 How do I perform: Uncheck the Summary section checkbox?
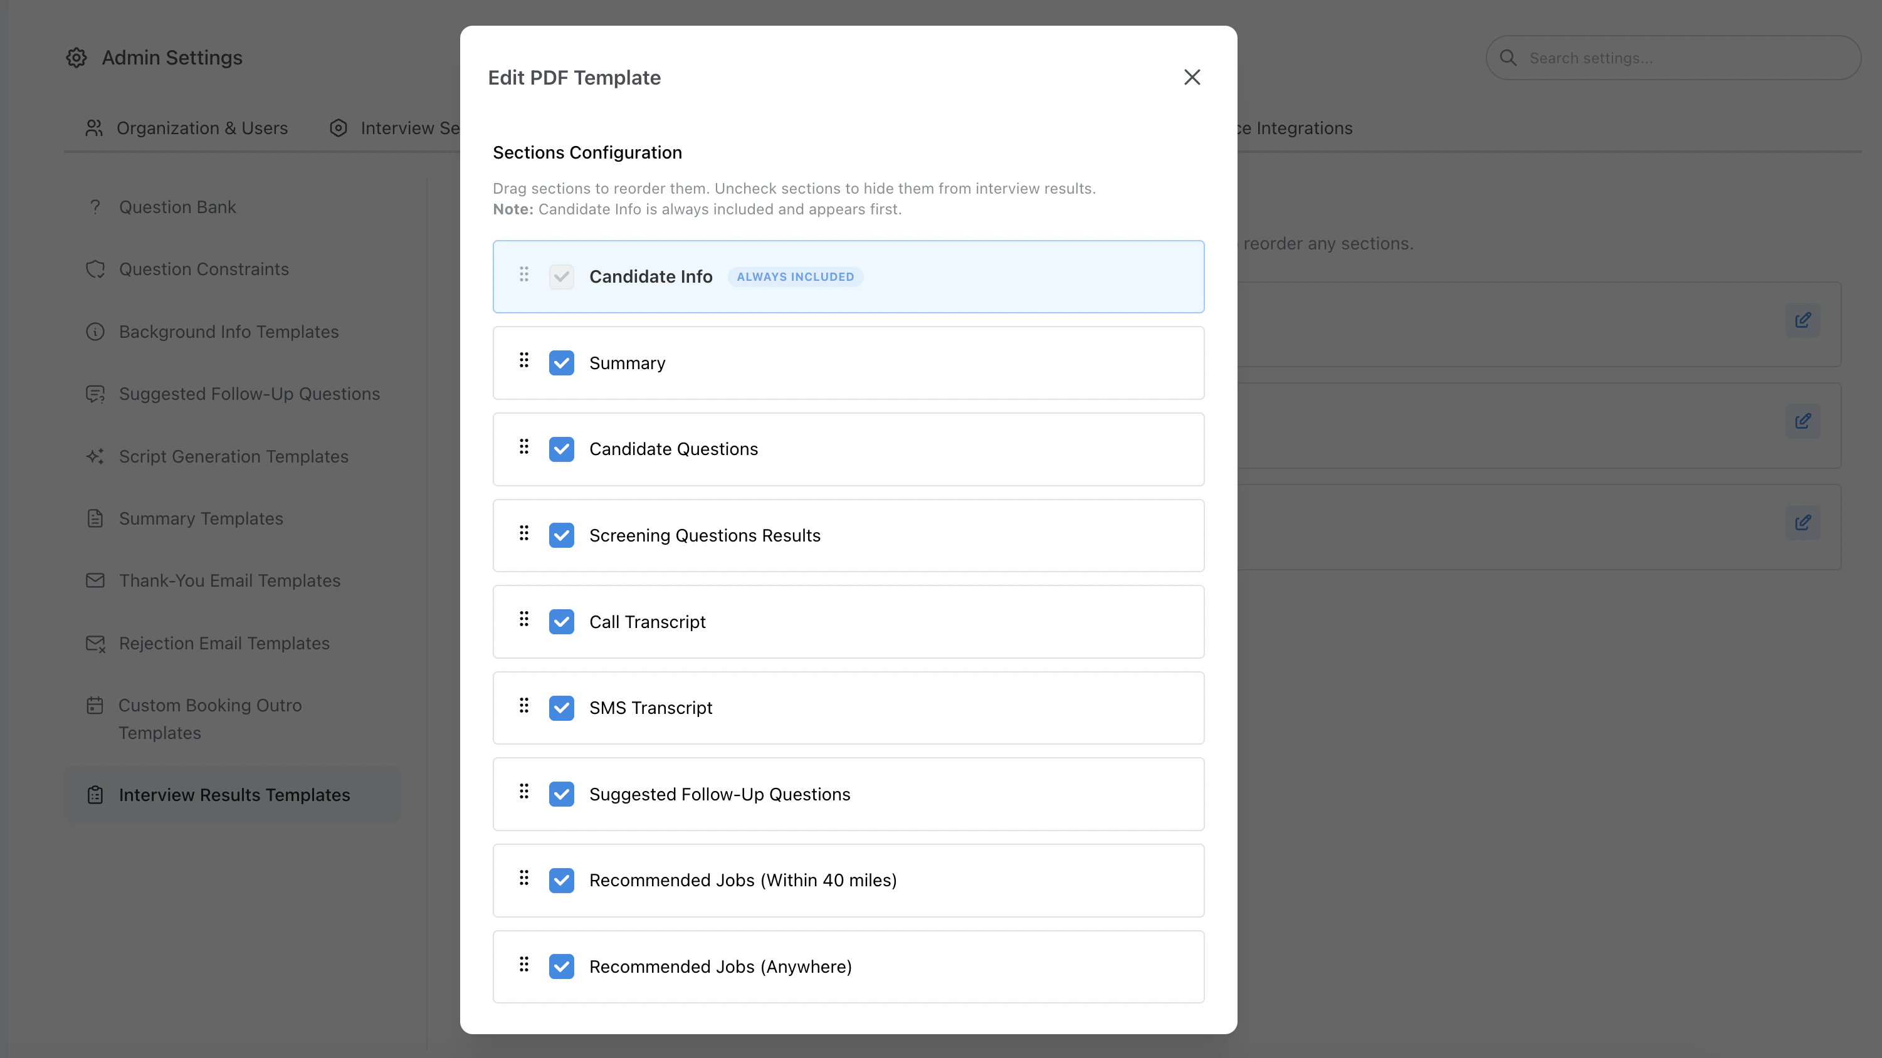point(561,363)
